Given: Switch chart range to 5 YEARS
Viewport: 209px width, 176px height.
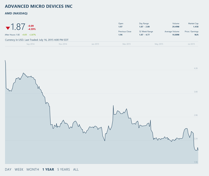Looking at the screenshot, I should point(64,170).
